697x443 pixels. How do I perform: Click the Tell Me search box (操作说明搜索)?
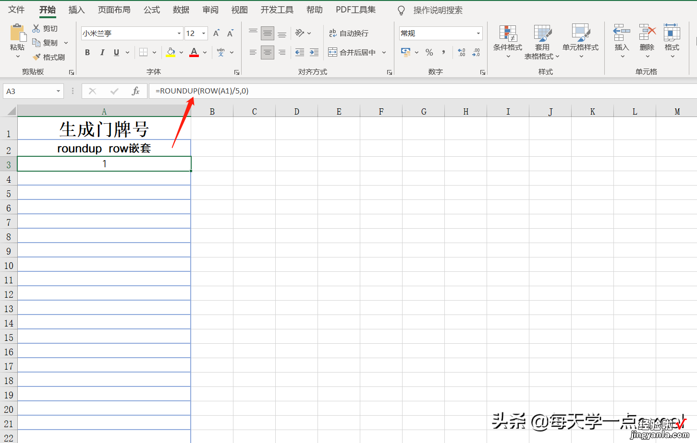click(438, 10)
